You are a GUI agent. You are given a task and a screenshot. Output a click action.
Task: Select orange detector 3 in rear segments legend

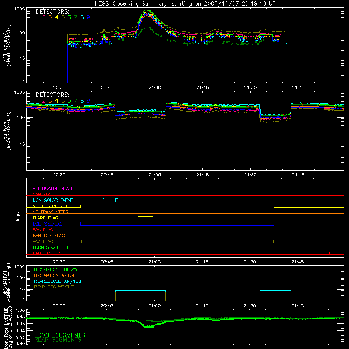(50, 101)
